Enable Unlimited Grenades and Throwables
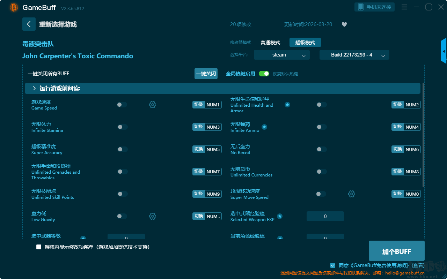 tap(122, 172)
